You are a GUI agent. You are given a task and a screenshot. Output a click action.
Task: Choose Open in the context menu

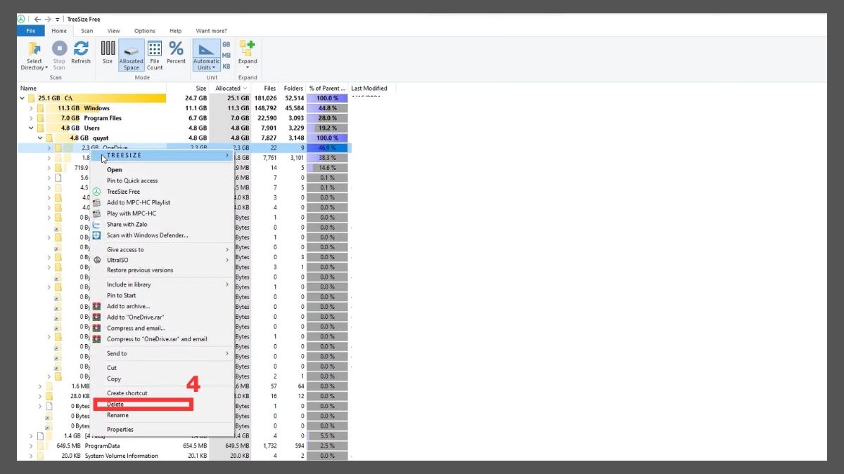(162, 169)
